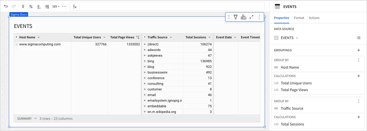Switch to the Actions tab
This screenshot has width=367, height=131.
coord(314,18)
